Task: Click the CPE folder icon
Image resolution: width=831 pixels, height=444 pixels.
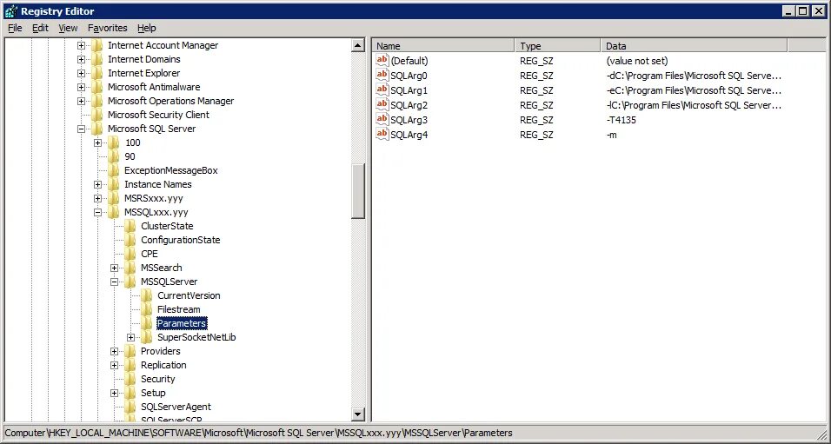Action: click(130, 254)
